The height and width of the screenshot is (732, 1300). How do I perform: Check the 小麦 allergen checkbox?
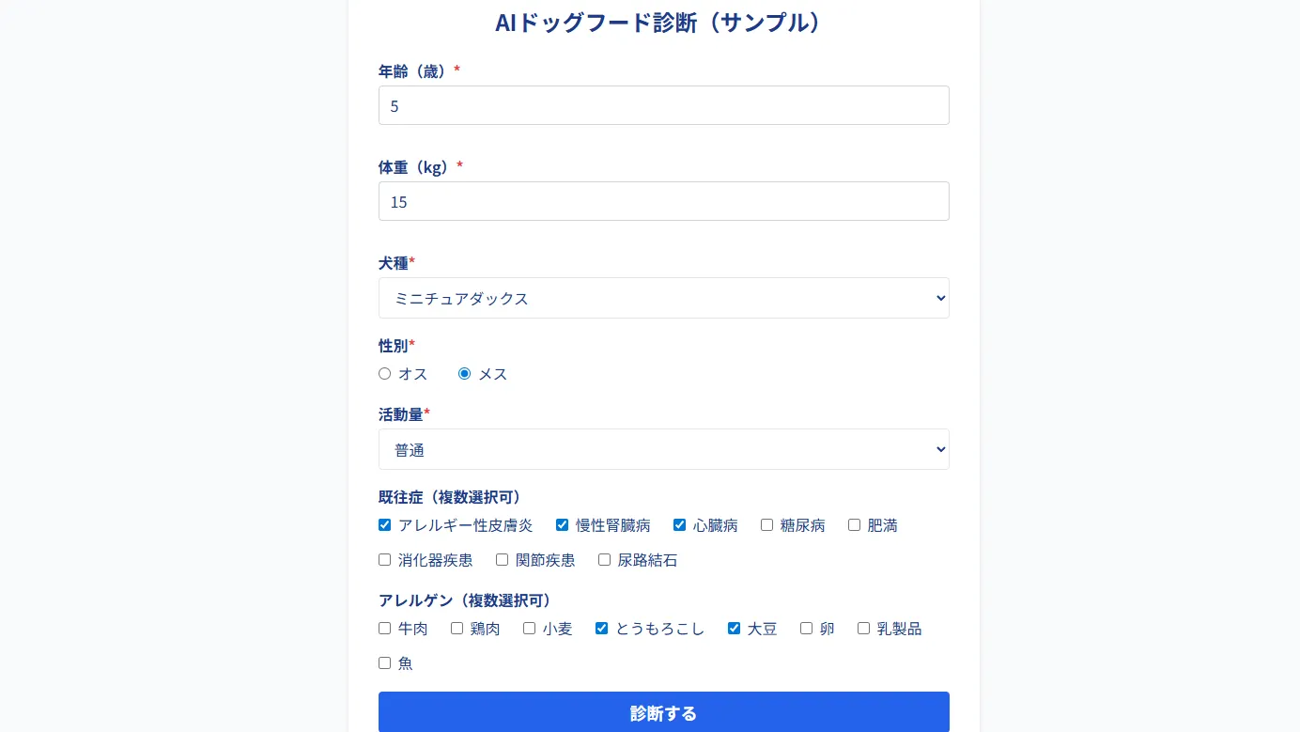529,628
